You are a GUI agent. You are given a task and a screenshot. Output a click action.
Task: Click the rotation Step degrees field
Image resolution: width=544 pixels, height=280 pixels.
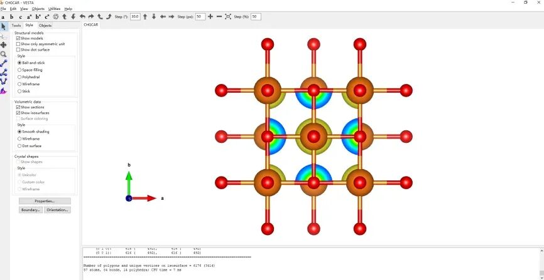tap(135, 17)
